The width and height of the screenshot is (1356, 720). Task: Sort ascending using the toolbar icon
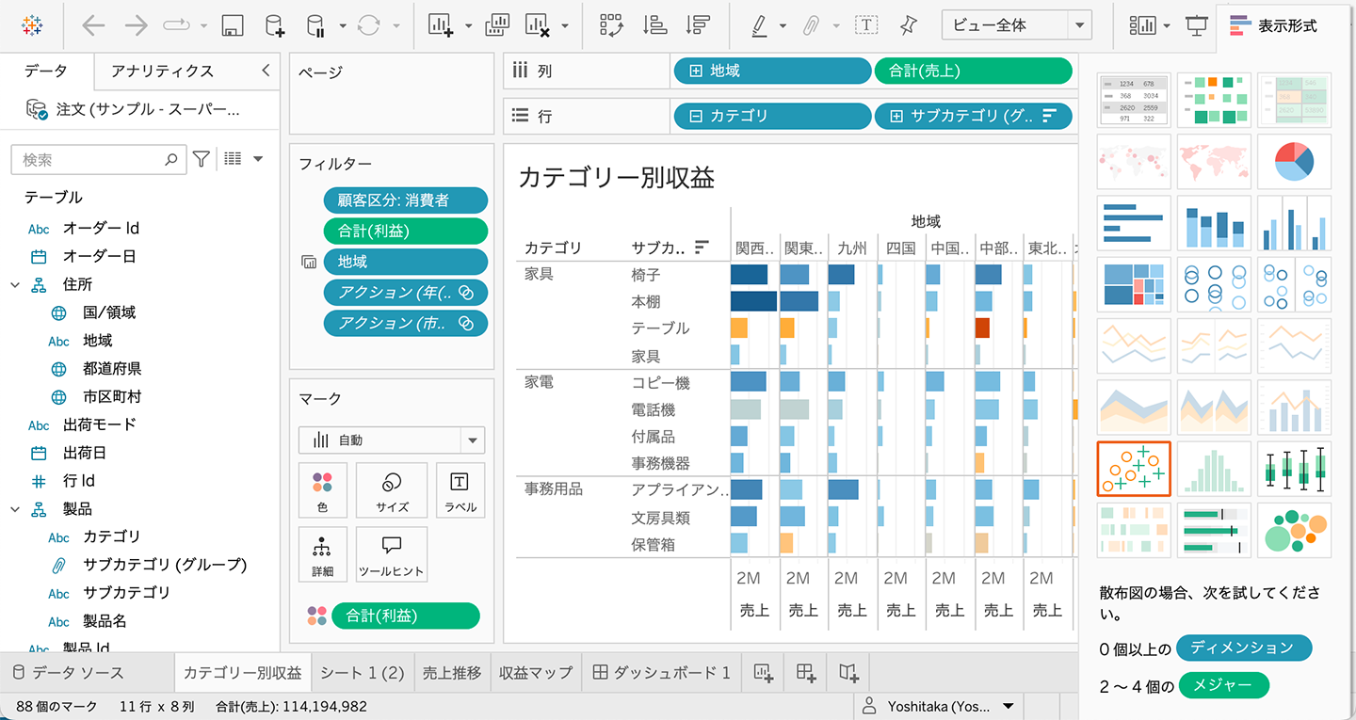pos(654,26)
